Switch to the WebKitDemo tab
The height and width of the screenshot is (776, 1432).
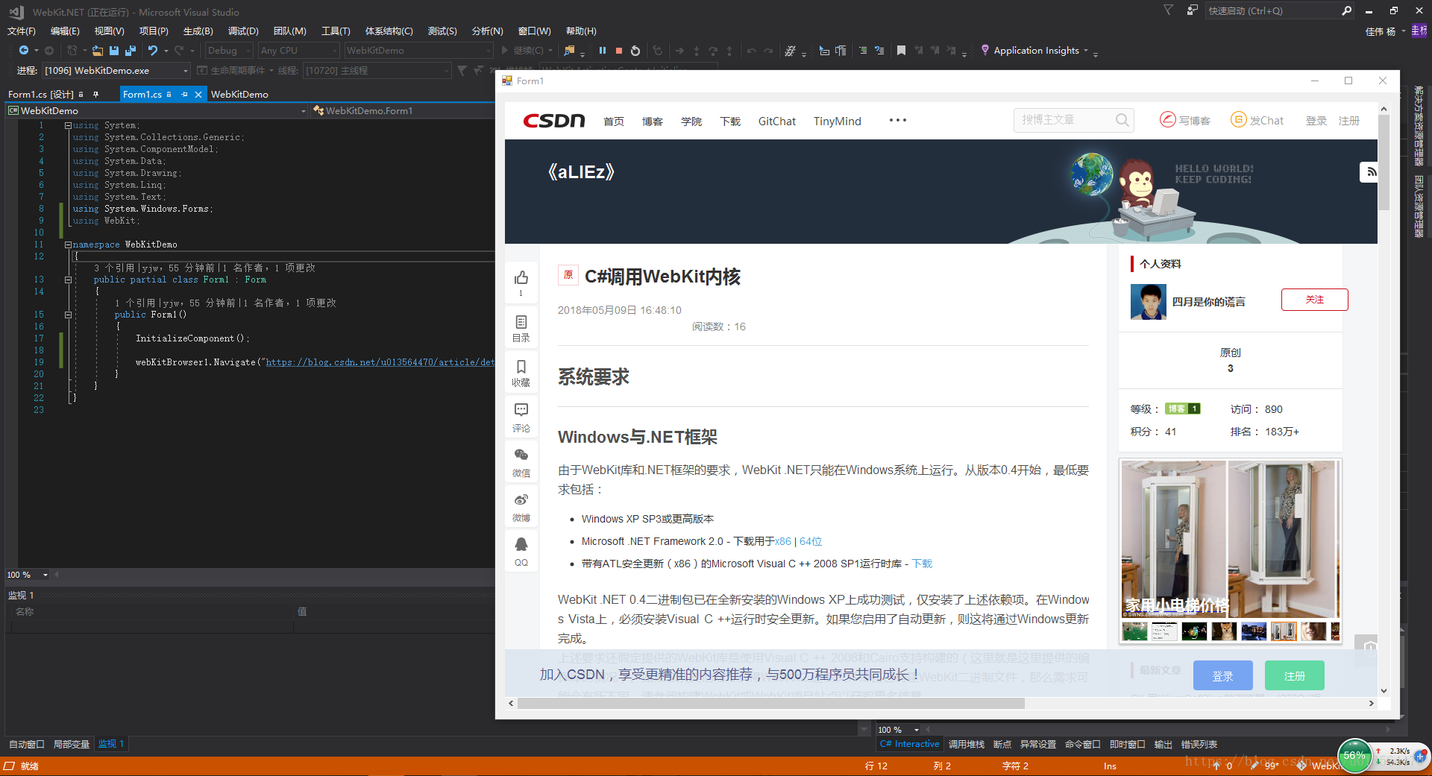click(239, 95)
